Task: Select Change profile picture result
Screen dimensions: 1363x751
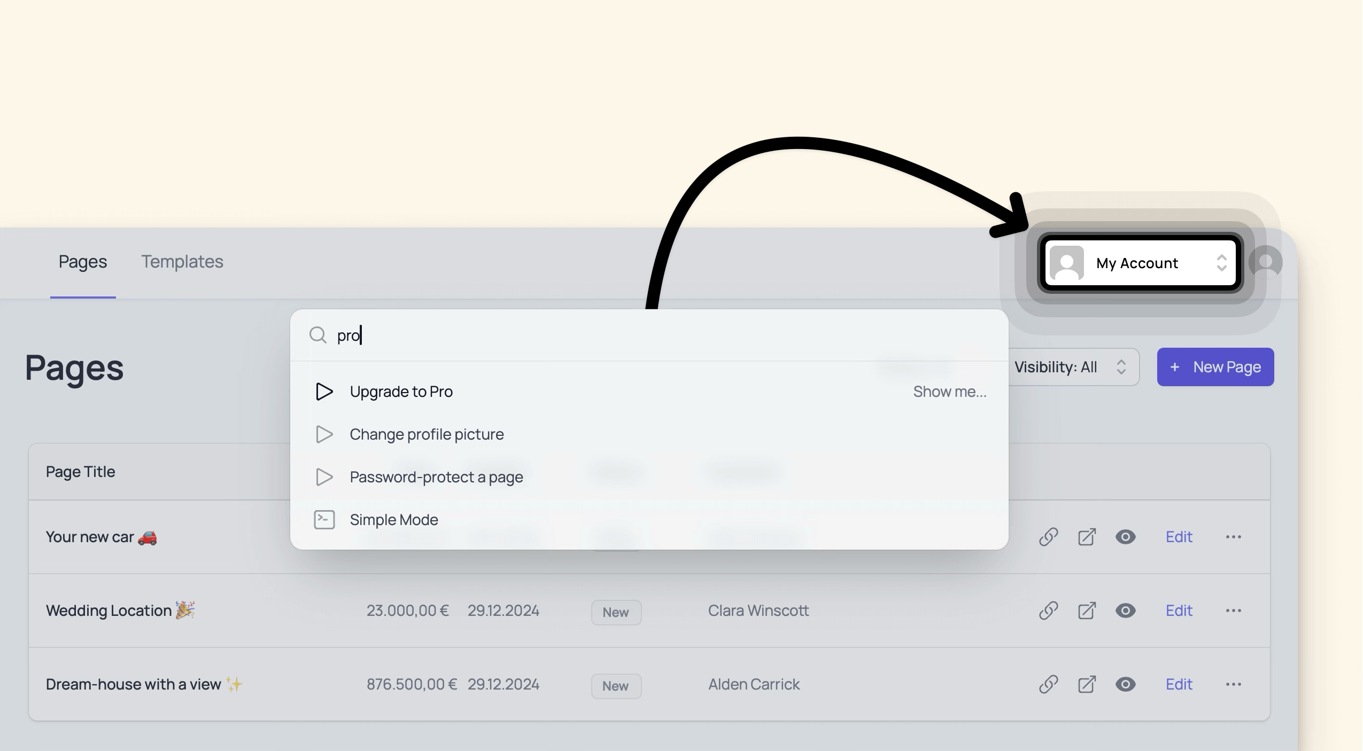Action: click(427, 434)
